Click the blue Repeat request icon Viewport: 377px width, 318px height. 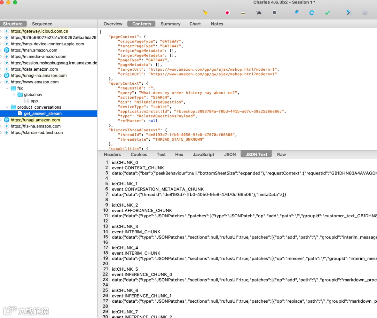point(312,13)
